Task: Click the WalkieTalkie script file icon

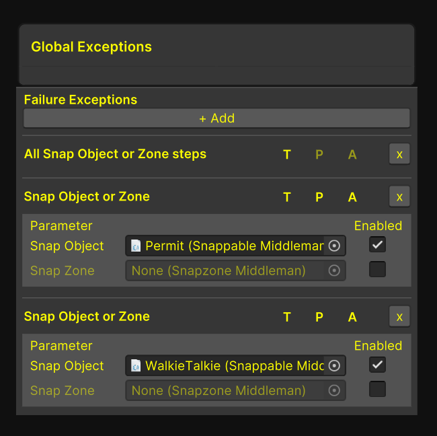Action: pos(136,366)
